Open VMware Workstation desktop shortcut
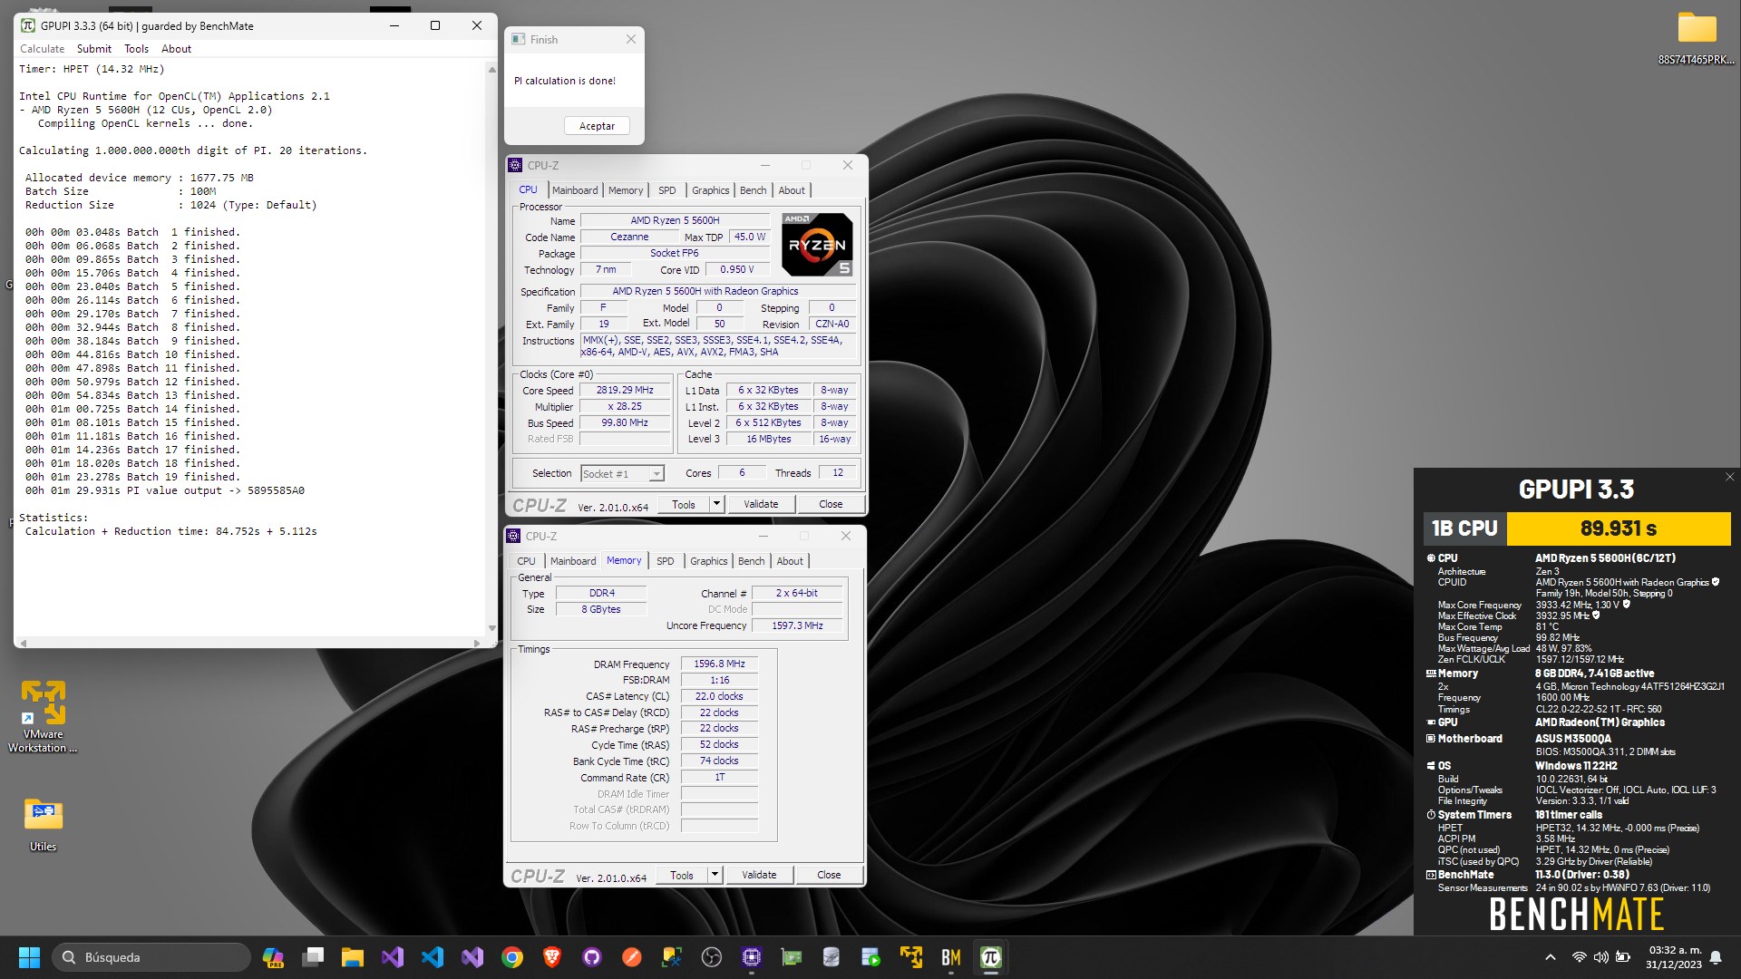 (43, 716)
